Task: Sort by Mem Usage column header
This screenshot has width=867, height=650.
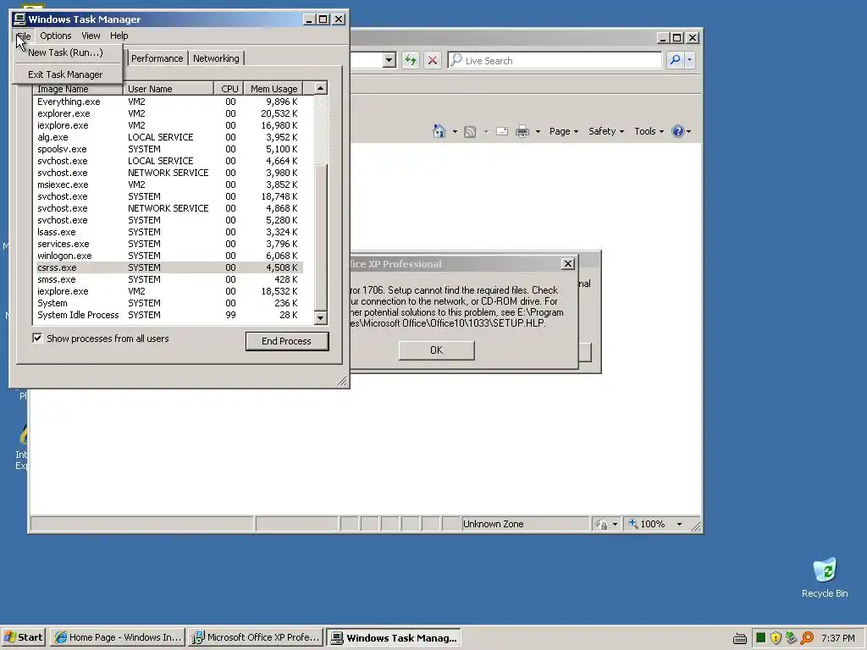Action: point(273,88)
